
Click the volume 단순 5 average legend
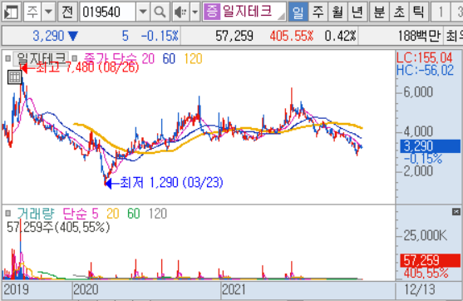[81, 213]
